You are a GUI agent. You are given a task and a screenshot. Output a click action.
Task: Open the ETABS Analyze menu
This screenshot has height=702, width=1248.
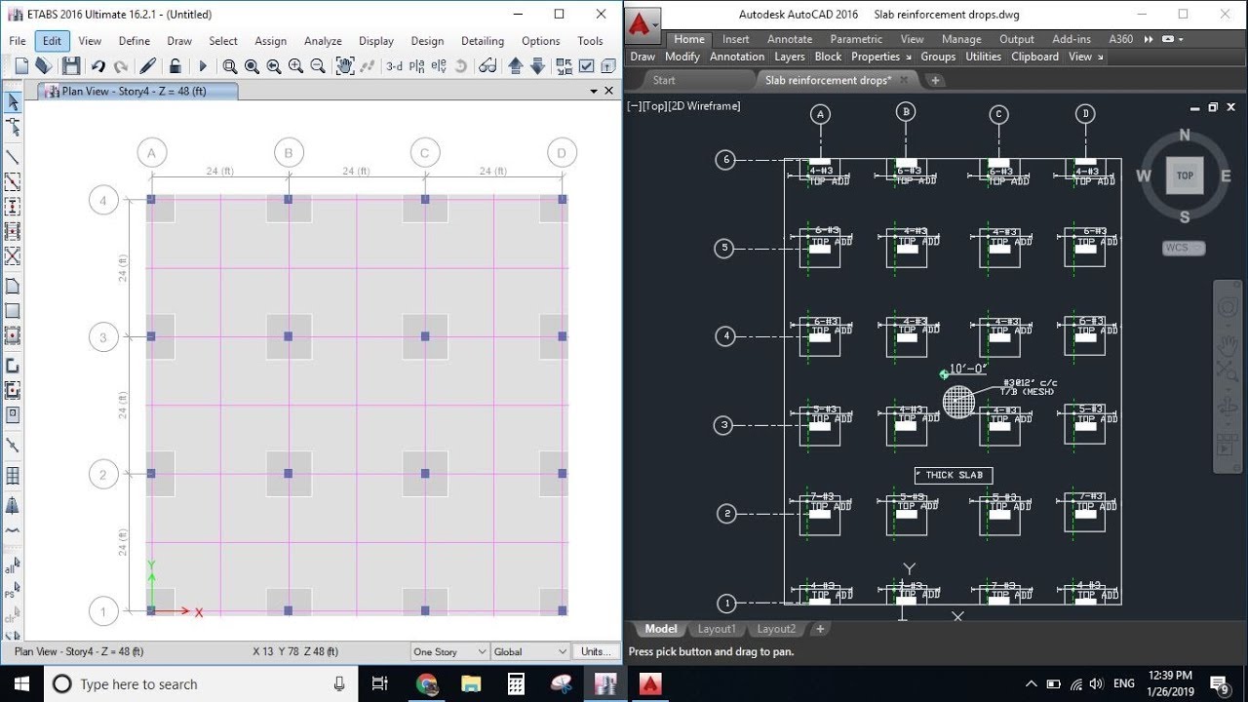pos(323,41)
